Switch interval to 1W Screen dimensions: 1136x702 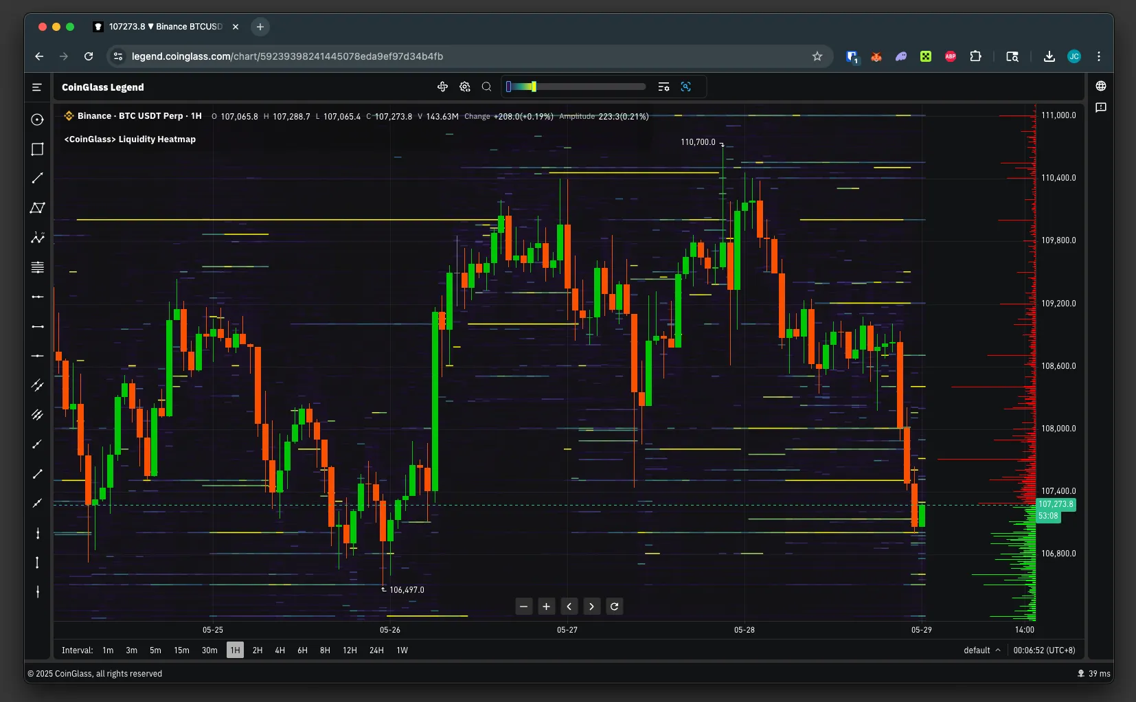pos(402,650)
